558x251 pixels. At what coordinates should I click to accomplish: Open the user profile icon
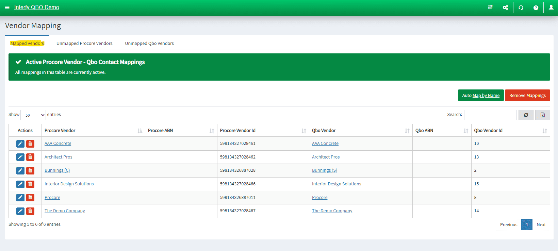coord(551,7)
